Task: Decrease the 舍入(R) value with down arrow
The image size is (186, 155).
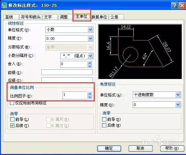Action: point(90,66)
